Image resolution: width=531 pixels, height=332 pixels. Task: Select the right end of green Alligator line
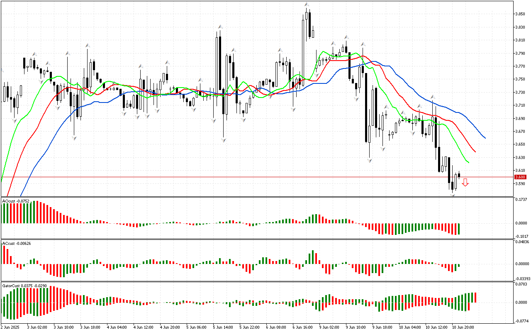coord(469,163)
